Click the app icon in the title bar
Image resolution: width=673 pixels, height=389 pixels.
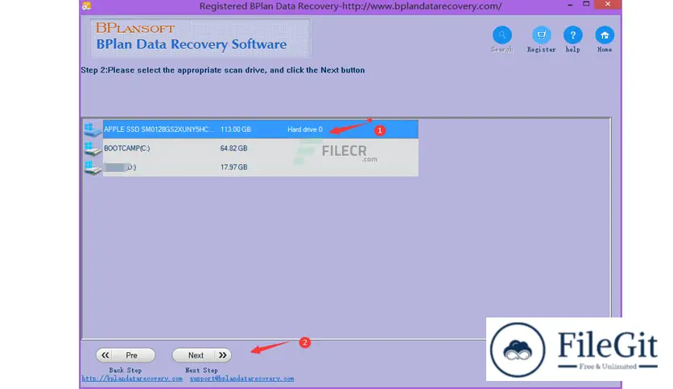(87, 6)
